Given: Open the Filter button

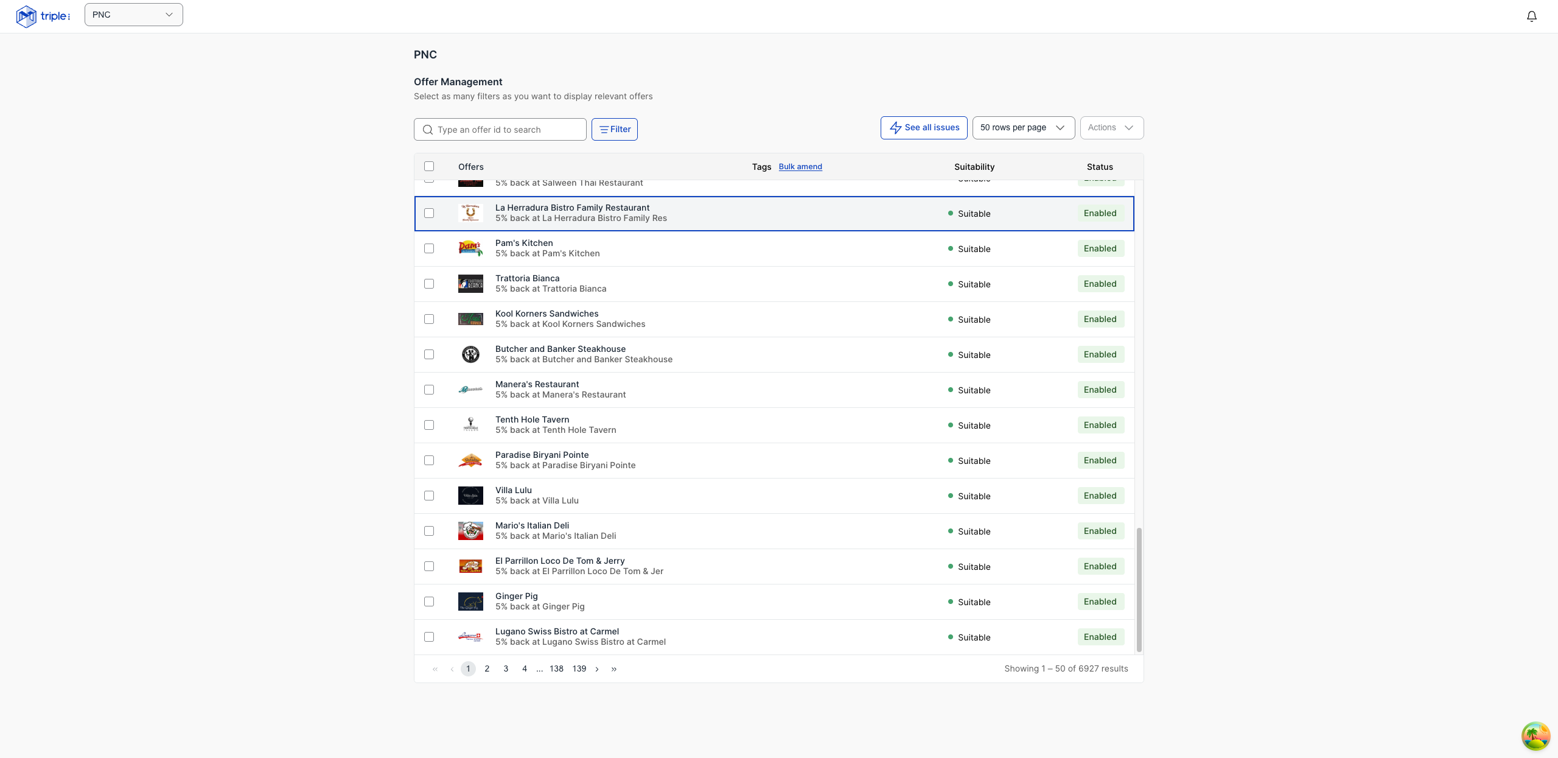Looking at the screenshot, I should 615,129.
